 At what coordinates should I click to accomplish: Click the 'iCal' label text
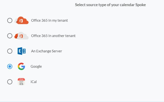pyautogui.click(x=34, y=82)
